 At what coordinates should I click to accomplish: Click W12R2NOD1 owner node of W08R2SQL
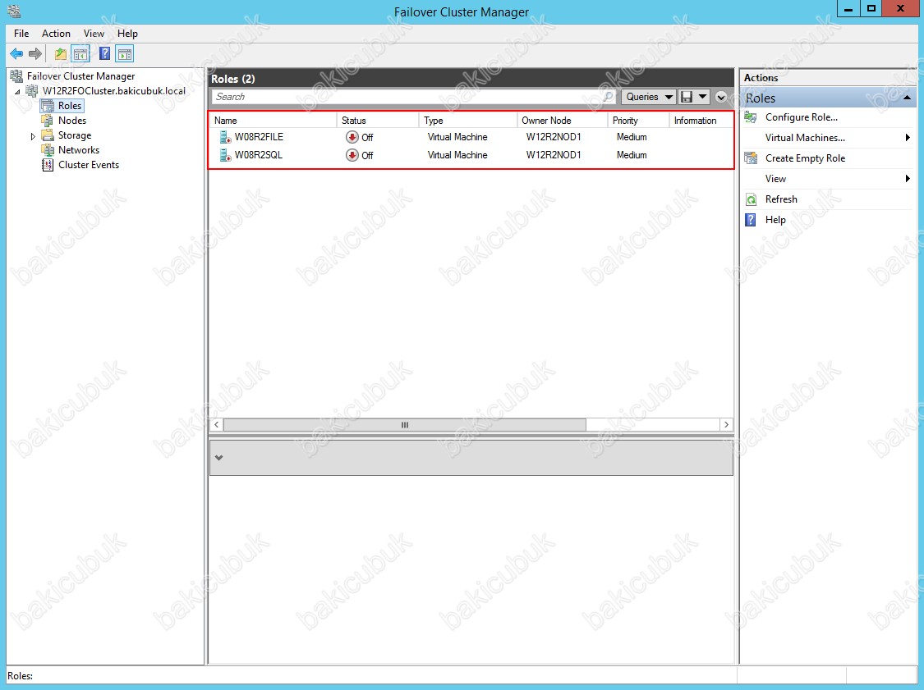tap(554, 155)
